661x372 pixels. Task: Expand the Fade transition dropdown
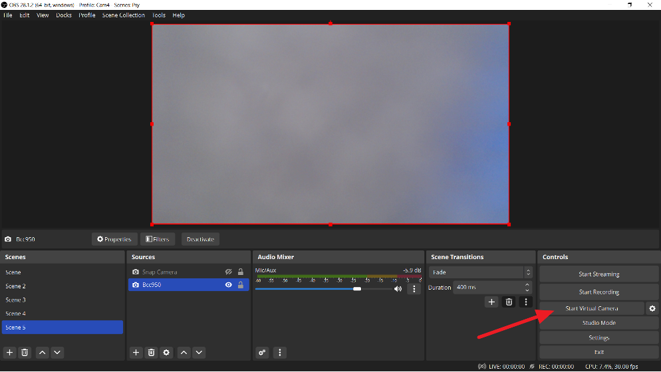click(528, 272)
